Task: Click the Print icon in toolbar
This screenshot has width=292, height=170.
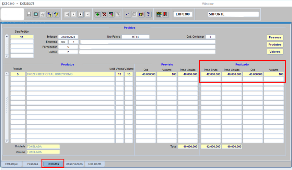Action: 43,14
